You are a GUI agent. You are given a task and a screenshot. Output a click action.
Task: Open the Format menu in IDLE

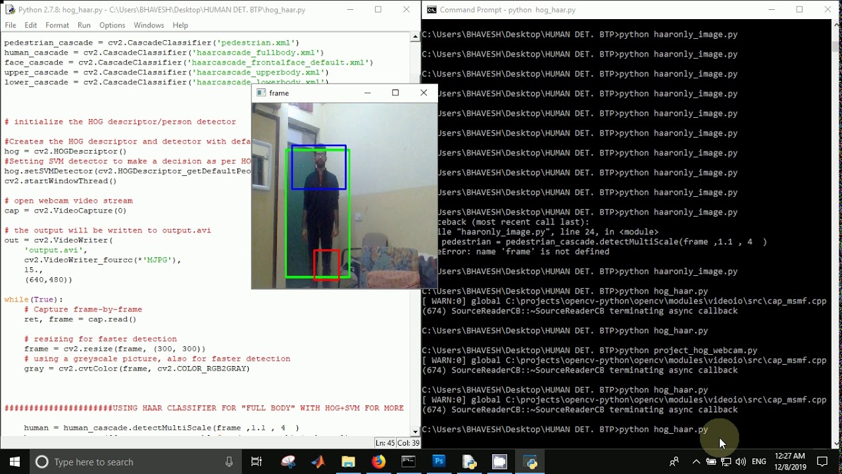pos(57,25)
